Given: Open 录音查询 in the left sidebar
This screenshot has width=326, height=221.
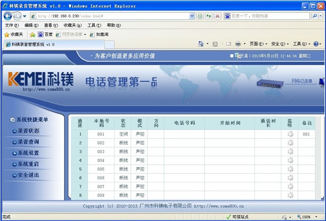Looking at the screenshot, I should [x=28, y=142].
